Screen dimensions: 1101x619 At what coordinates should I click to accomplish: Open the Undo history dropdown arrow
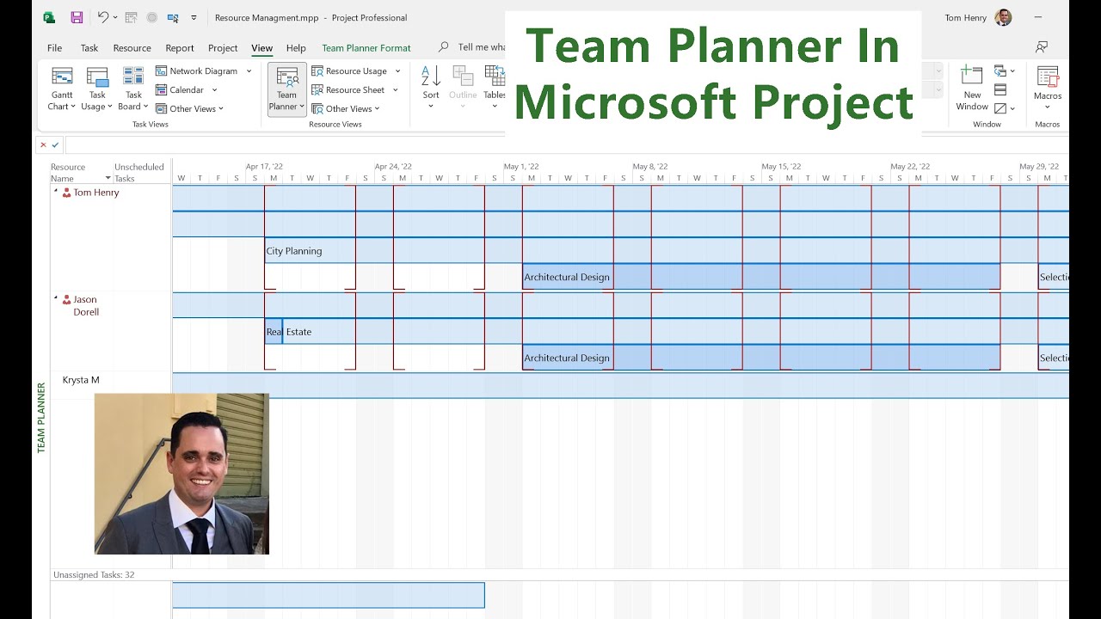point(115,17)
